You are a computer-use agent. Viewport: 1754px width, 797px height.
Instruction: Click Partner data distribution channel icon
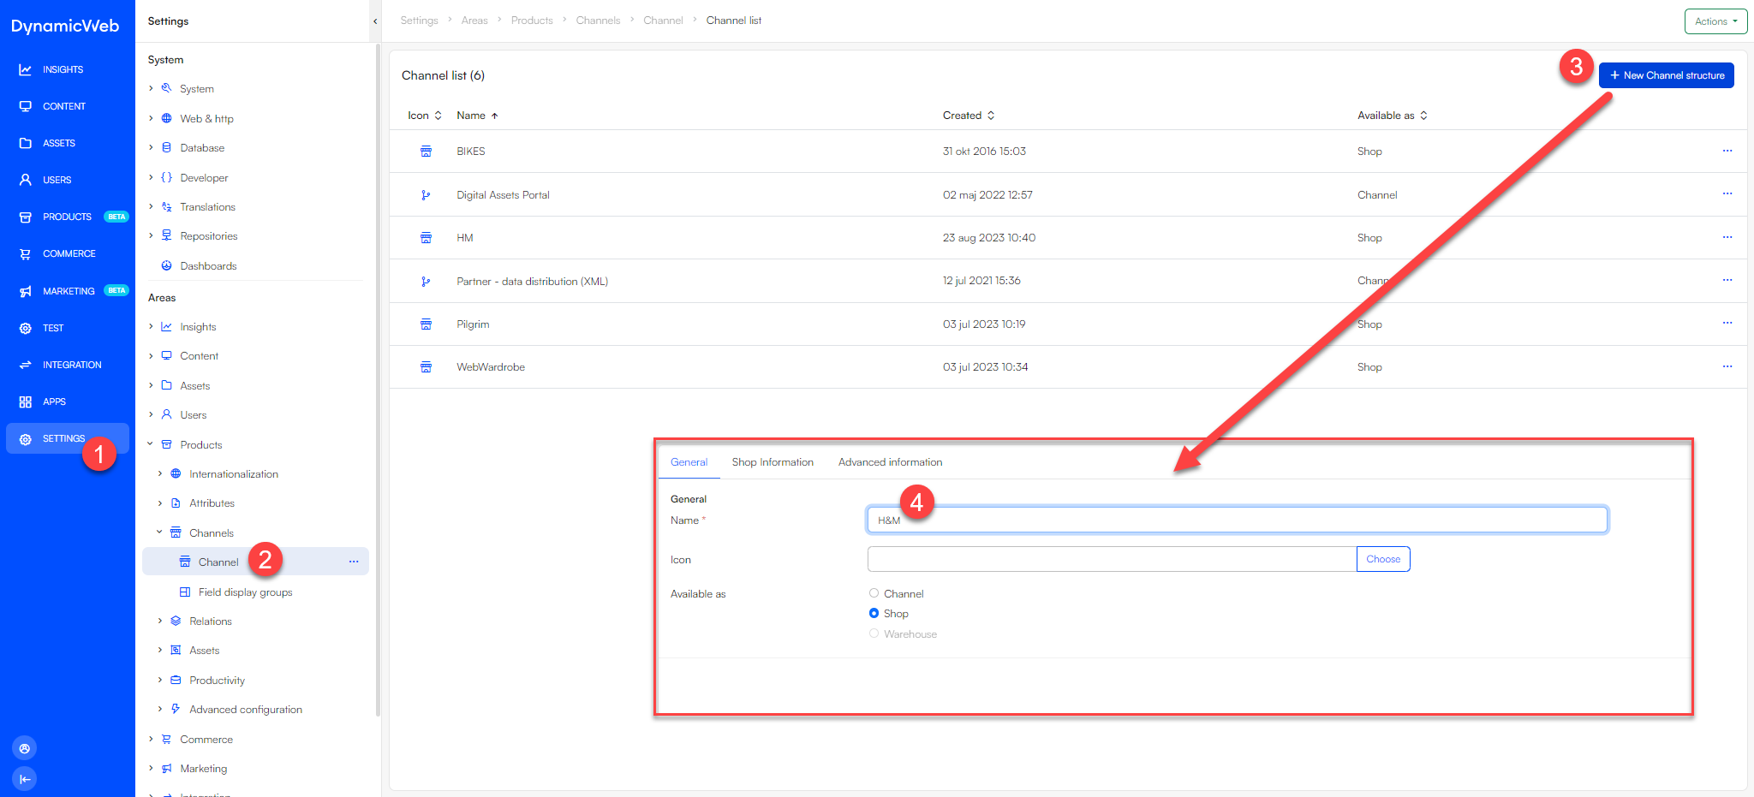point(426,282)
